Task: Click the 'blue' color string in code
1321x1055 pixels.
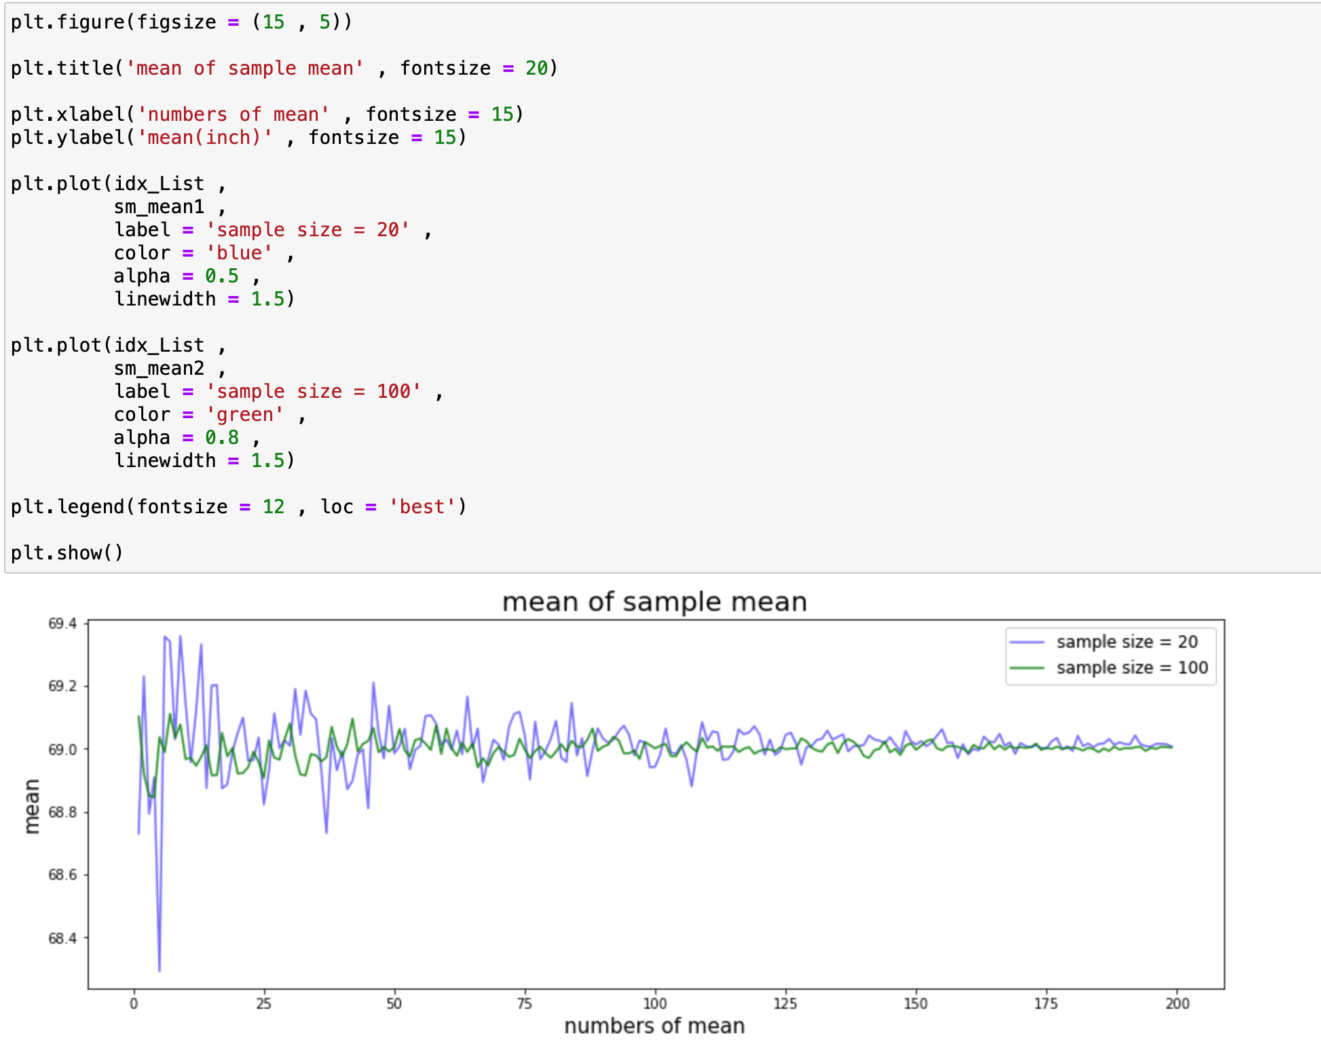Action: 239,253
